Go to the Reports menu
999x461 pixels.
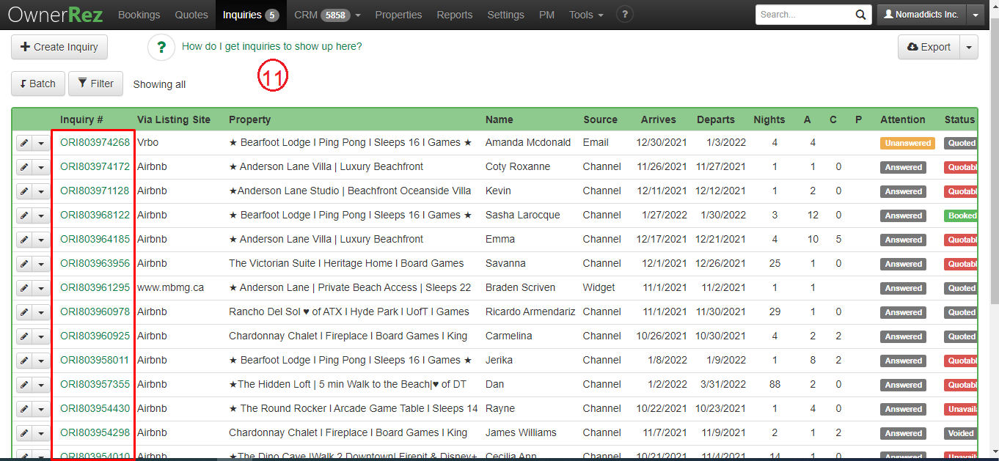[x=454, y=15]
